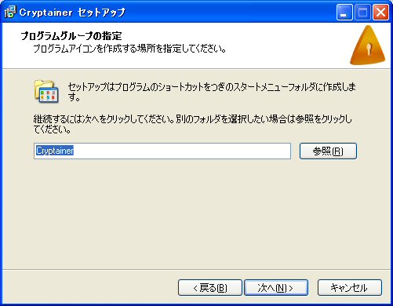This screenshot has width=393, height=306.
Task: Focus the Cryptainer folder name field
Action: (162, 151)
